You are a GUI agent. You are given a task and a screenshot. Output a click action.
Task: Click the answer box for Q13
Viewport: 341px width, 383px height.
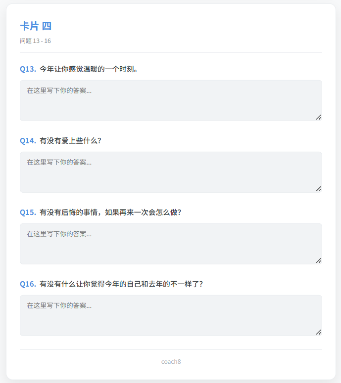tap(171, 100)
